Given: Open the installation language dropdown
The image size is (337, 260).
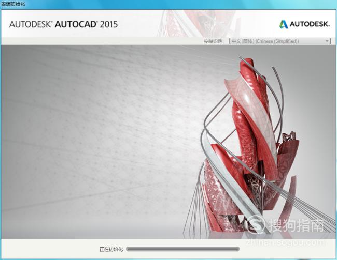Looking at the screenshot, I should pyautogui.click(x=280, y=41).
